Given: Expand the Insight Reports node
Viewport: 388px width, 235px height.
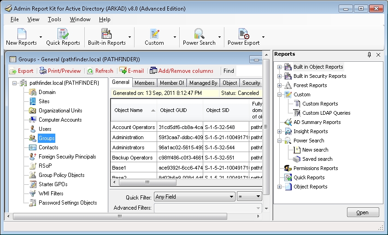Looking at the screenshot, I should (x=279, y=131).
